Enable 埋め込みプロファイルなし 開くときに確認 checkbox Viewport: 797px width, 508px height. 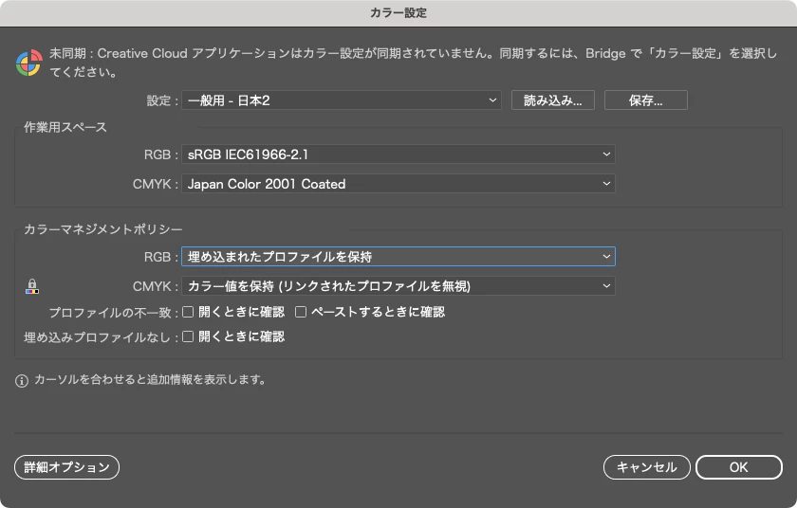[x=188, y=336]
